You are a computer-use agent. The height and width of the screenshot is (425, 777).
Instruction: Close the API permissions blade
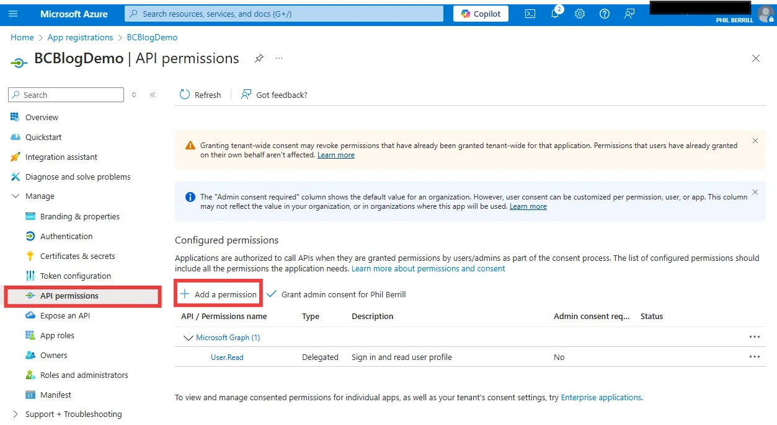point(756,58)
